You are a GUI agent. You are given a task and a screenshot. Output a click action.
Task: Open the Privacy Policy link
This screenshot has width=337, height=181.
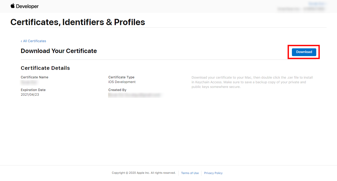(213, 173)
